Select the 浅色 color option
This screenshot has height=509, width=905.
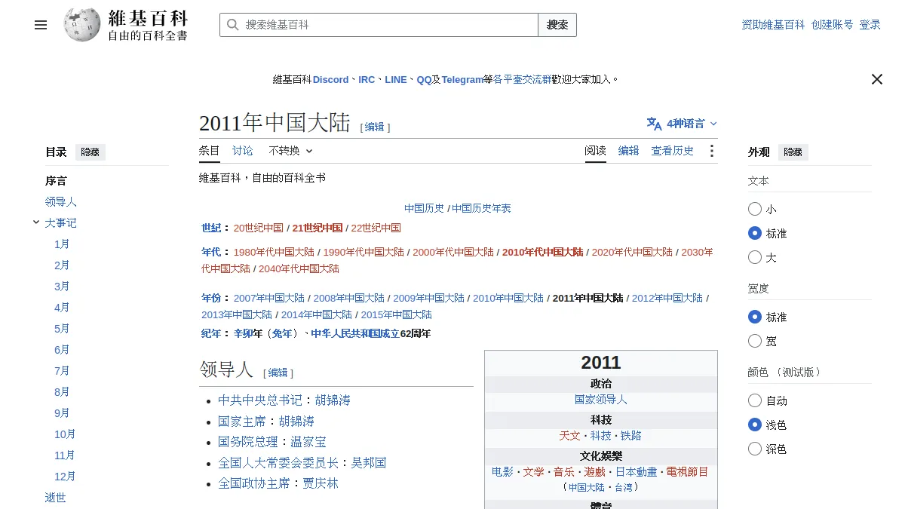(755, 425)
